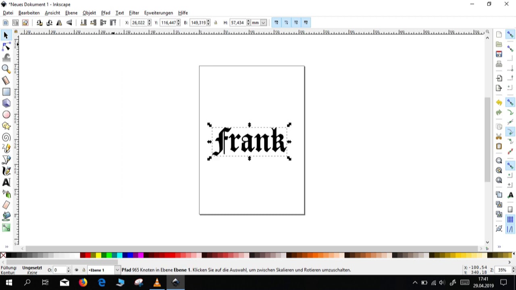Toggle the current layer lock

pyautogui.click(x=83, y=270)
